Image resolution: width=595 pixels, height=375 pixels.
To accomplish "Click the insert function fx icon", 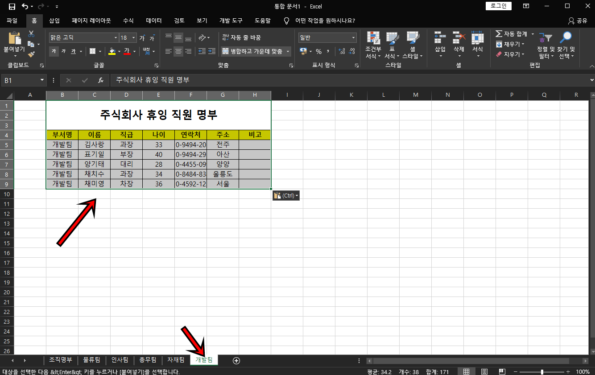I will click(101, 80).
